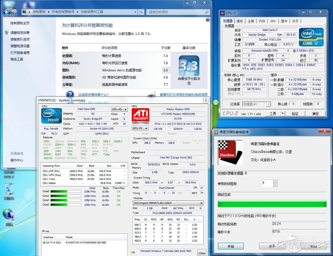333x256 pixels.
Task: Click the ATI Radeon logo in HWiNFO32
Action: pyautogui.click(x=141, y=116)
